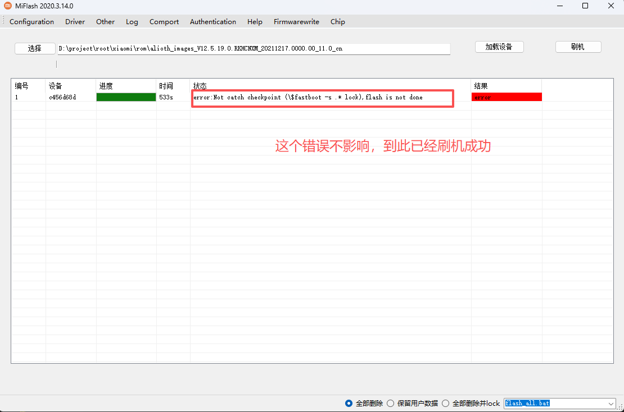Click the 设备 column header
The height and width of the screenshot is (412, 624).
click(x=71, y=86)
